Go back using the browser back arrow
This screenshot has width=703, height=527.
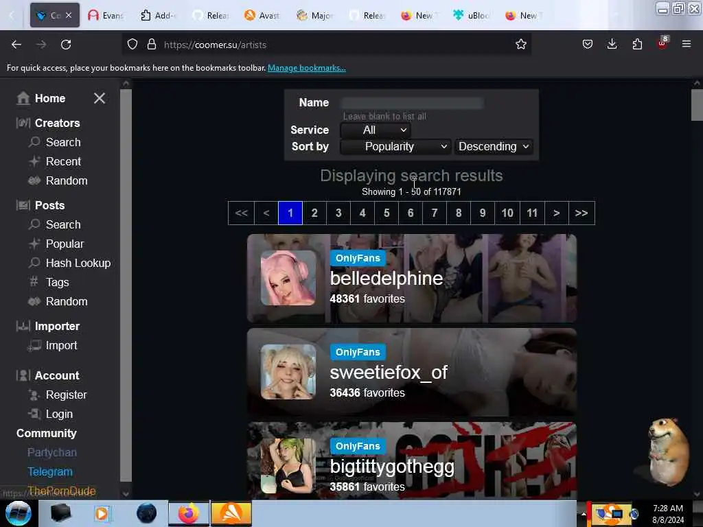coord(16,45)
